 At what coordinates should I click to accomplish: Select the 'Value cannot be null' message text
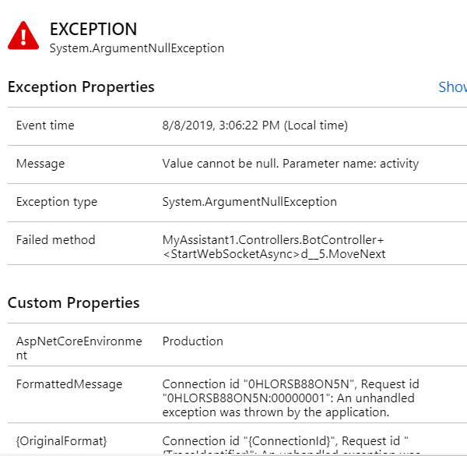290,164
